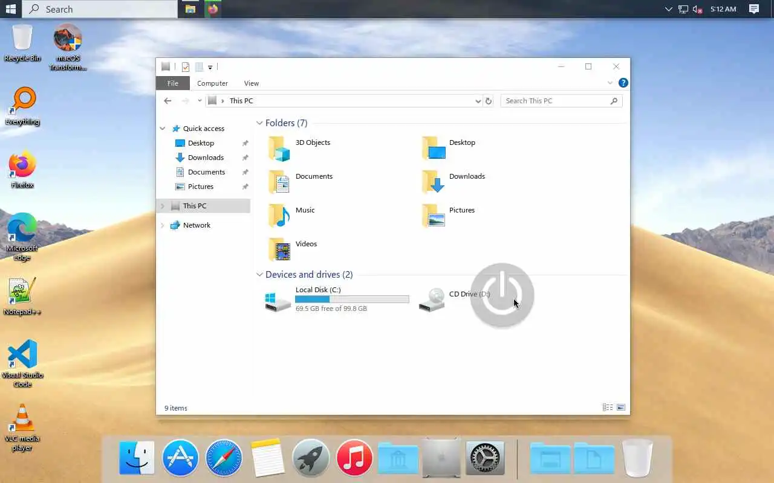774x483 pixels.
Task: Open Notes in the dock
Action: click(x=267, y=458)
